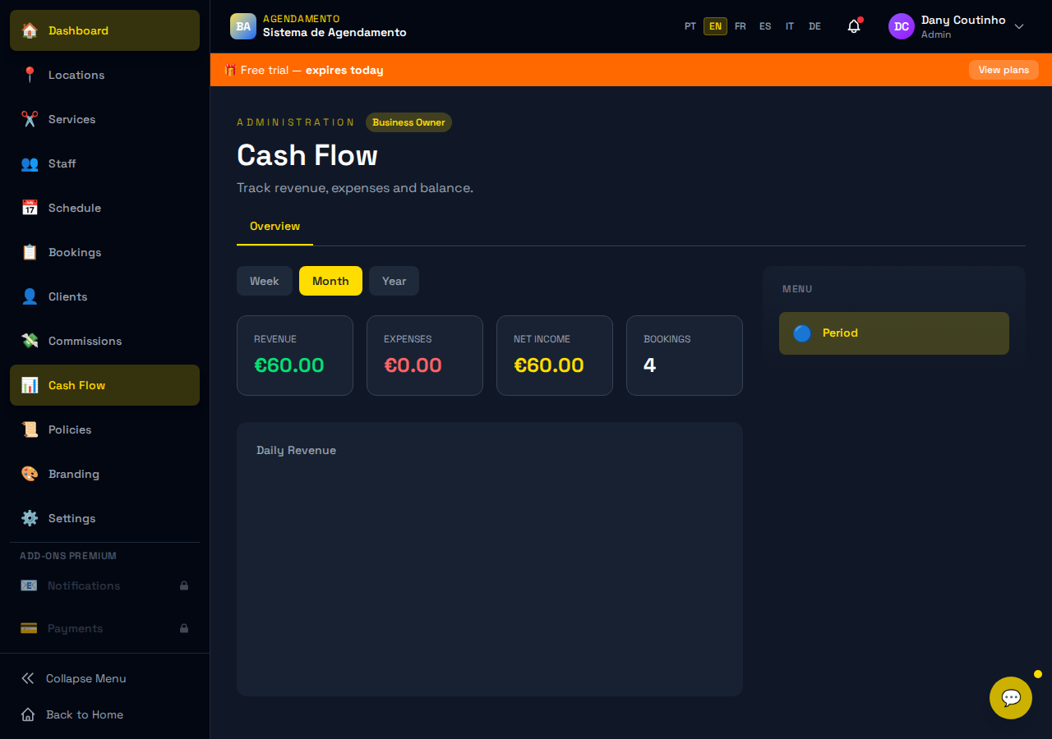Go to the Locations menu item

pos(105,75)
